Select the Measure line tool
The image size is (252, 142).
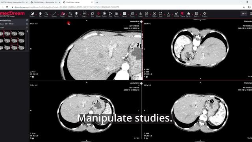tap(54, 14)
